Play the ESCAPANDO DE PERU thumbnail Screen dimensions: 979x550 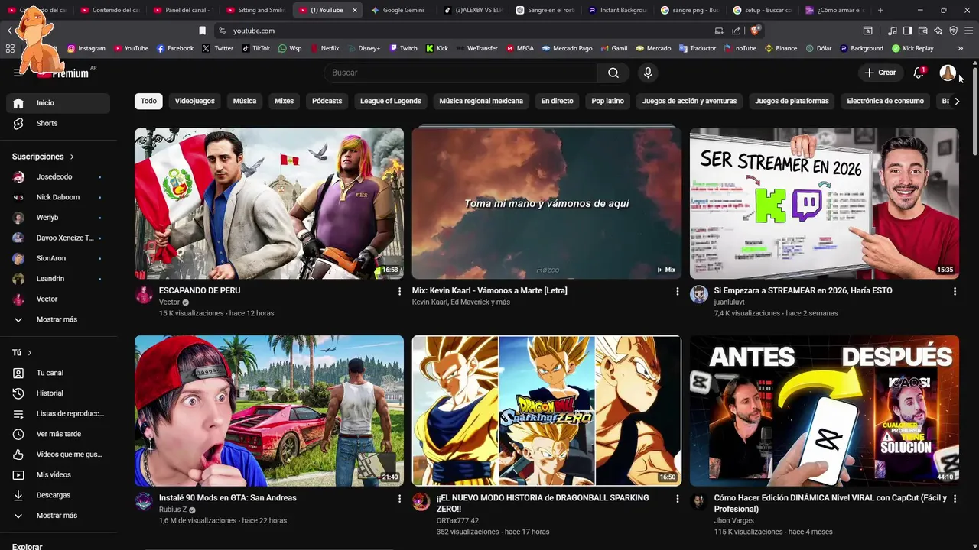269,203
